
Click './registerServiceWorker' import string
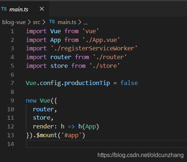pyautogui.click(x=94, y=49)
